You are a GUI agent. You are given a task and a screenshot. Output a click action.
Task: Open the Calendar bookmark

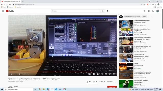click(x=10, y=7)
